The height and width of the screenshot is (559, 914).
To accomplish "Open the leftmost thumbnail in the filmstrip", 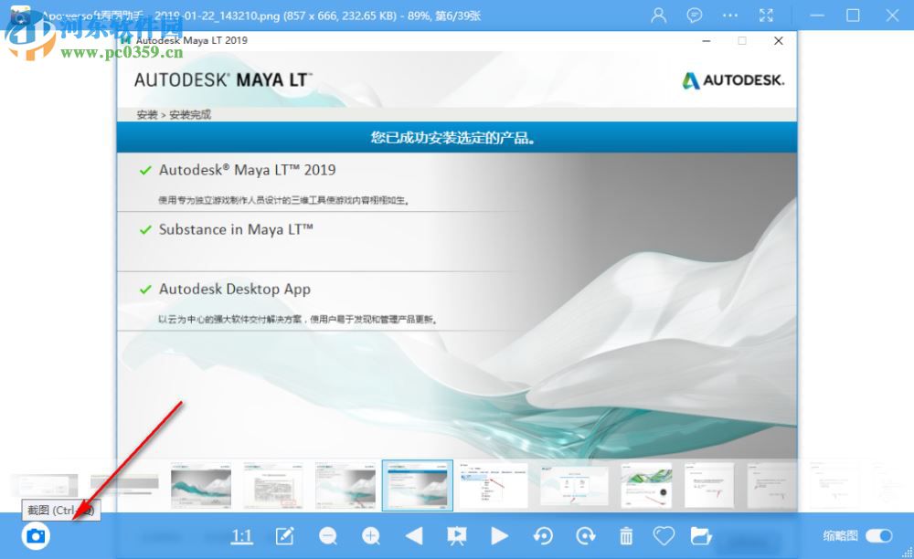I will point(44,485).
